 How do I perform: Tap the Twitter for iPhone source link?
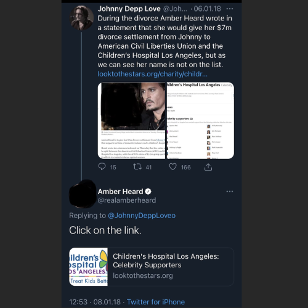point(156,302)
